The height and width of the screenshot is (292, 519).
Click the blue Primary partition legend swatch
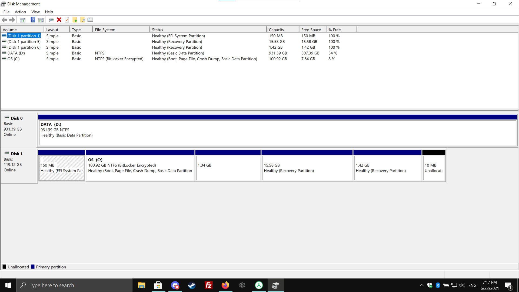(33, 267)
